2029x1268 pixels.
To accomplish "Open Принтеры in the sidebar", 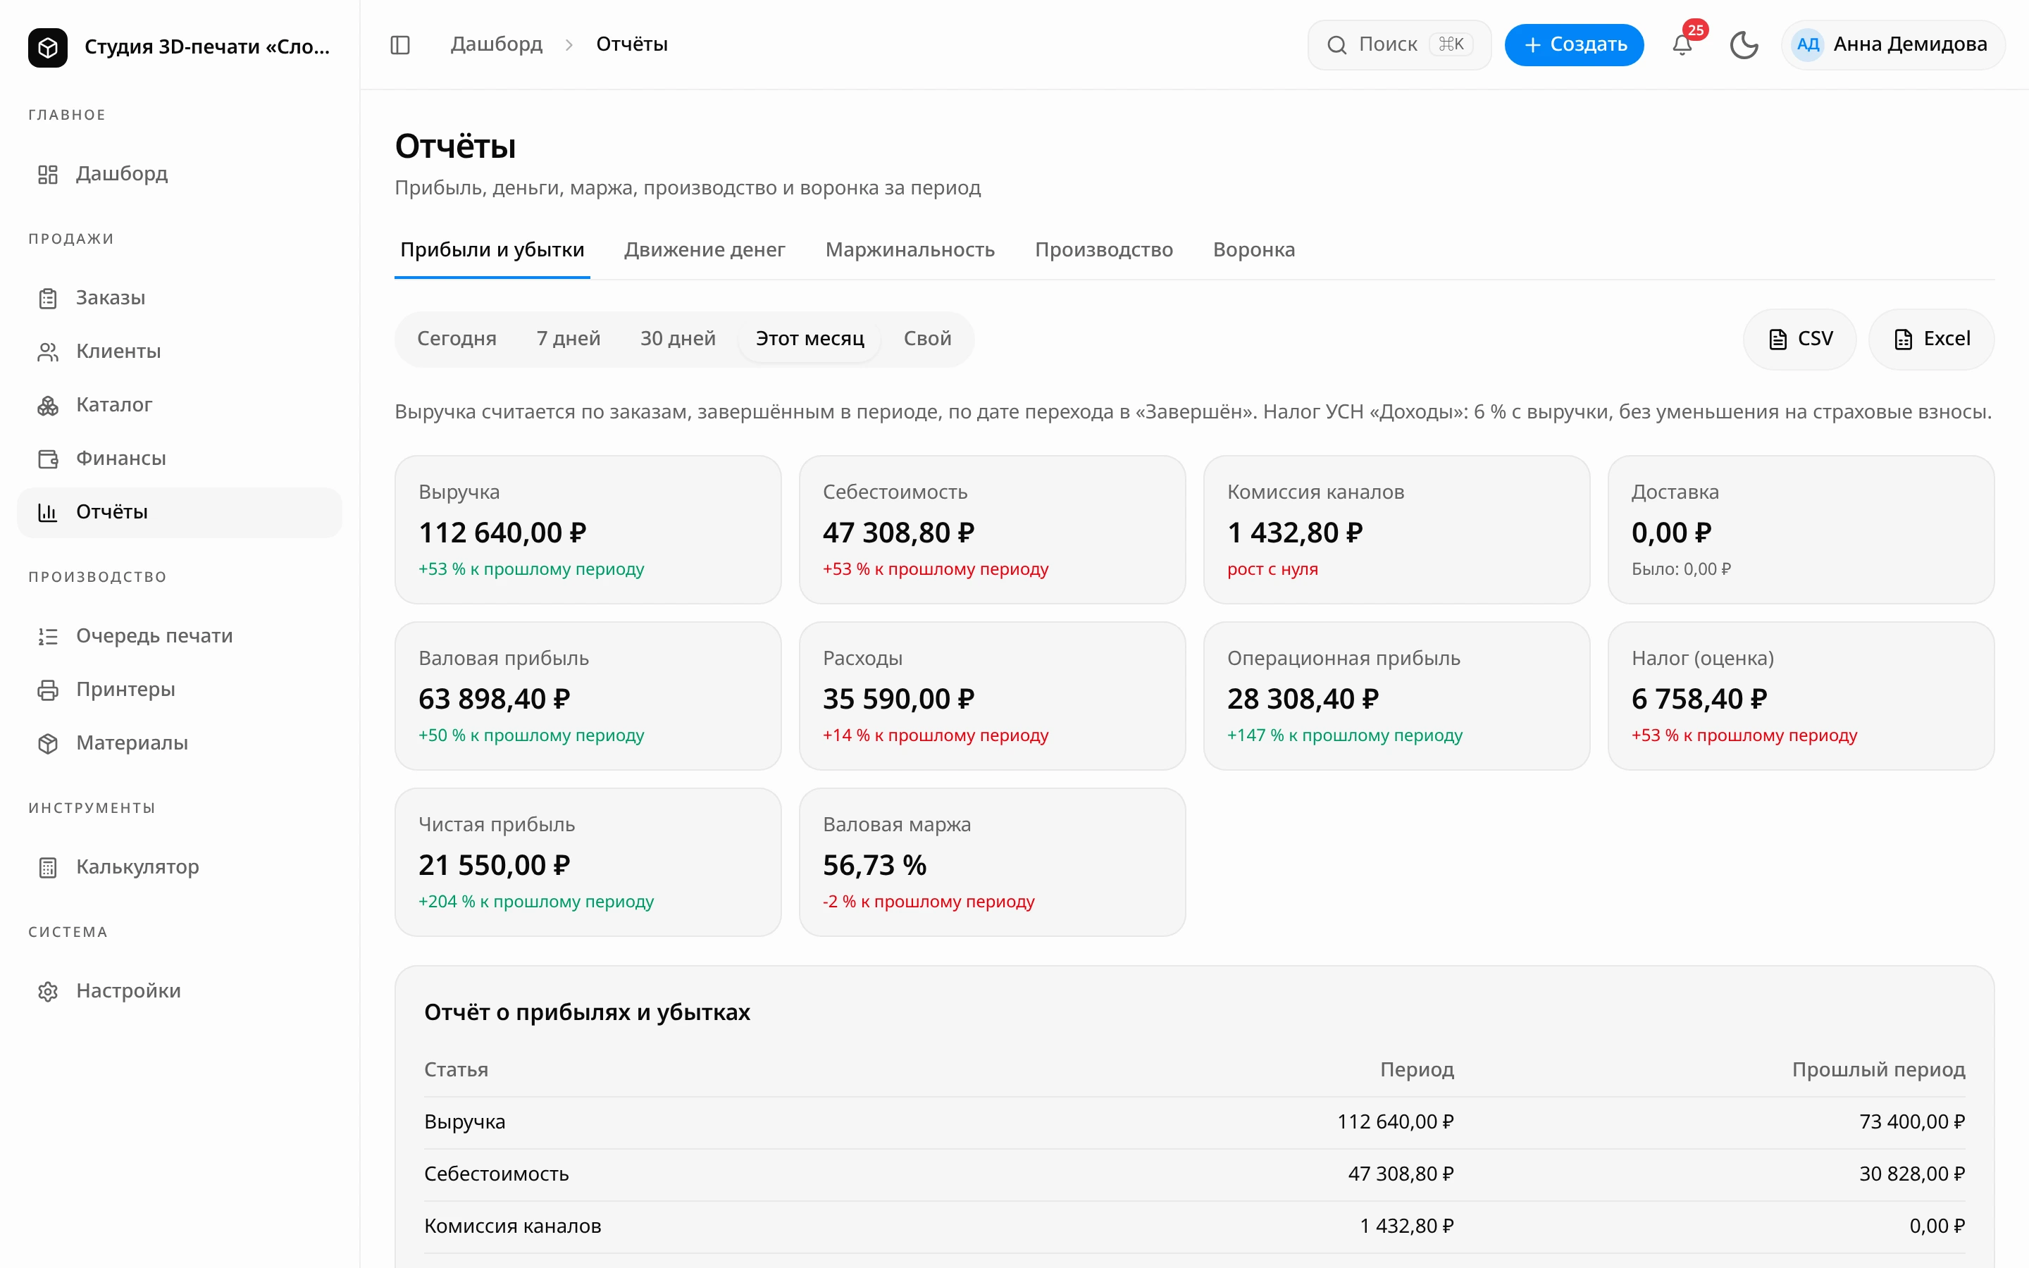I will click(180, 690).
